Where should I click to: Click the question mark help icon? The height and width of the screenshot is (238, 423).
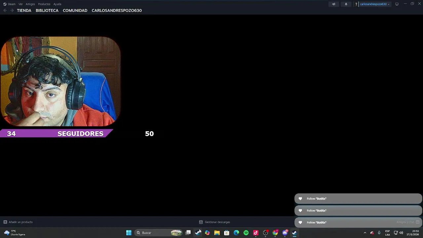pos(356,4)
